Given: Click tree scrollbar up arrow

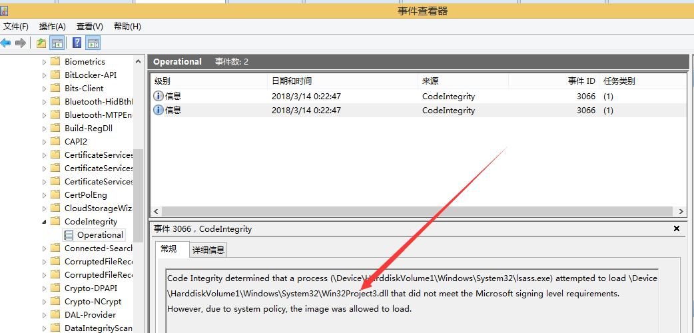Looking at the screenshot, I should (x=139, y=61).
